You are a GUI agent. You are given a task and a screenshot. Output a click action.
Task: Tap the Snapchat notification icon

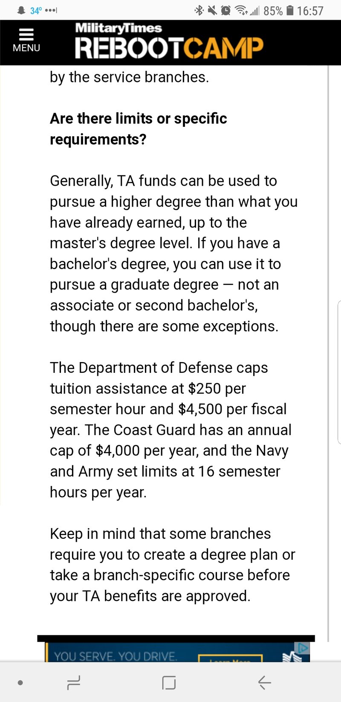21,11
